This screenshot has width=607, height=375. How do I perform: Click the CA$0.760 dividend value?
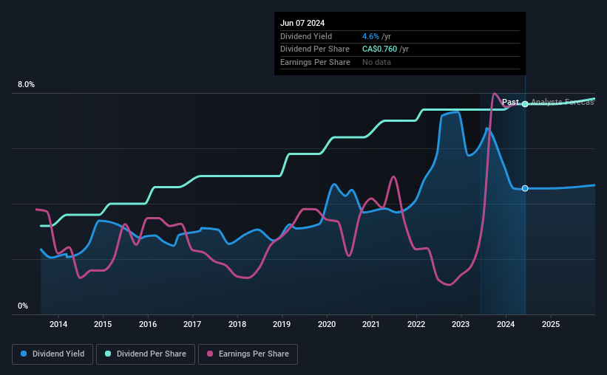coord(379,49)
